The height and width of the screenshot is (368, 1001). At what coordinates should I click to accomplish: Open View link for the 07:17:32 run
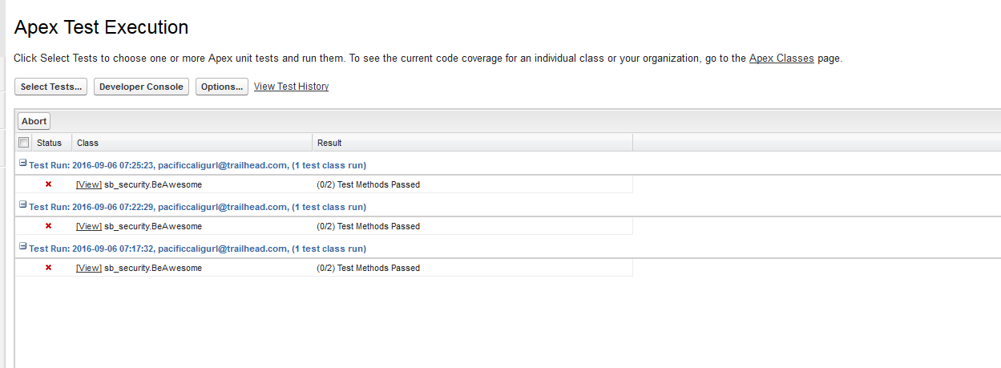[x=89, y=268]
